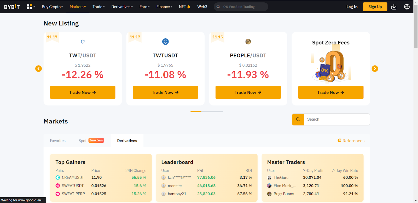The image size is (418, 203).
Task: Select the Derivatives markets tab
Action: pos(127,141)
